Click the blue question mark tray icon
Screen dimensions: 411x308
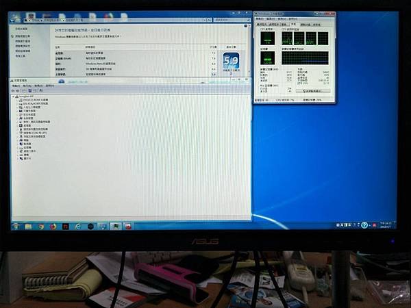[x=364, y=224]
